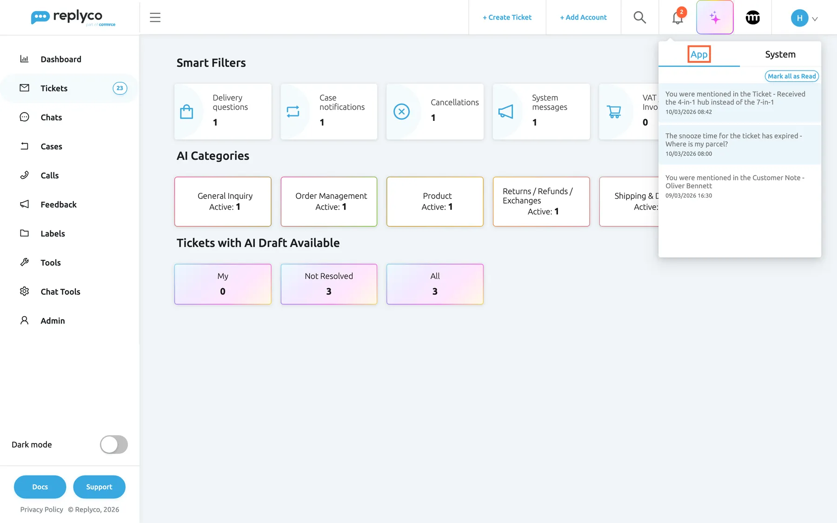This screenshot has width=837, height=523.
Task: Open the search magnifier icon
Action: (x=640, y=17)
